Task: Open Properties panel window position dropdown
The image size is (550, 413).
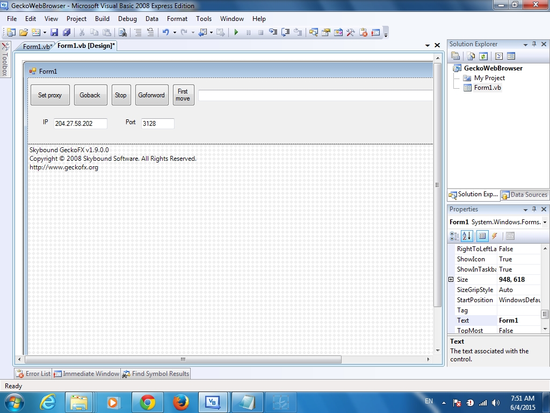Action: (525, 209)
